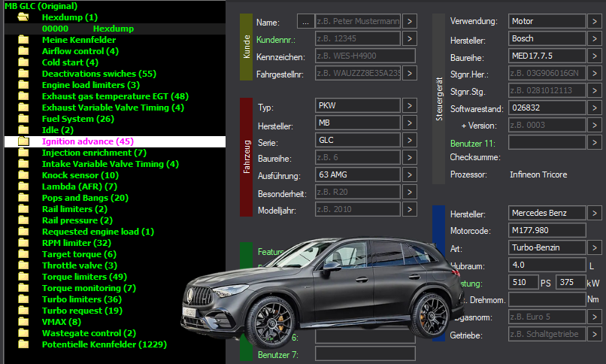Click the Pops and Bangs folder icon
The width and height of the screenshot is (606, 364).
(x=23, y=198)
